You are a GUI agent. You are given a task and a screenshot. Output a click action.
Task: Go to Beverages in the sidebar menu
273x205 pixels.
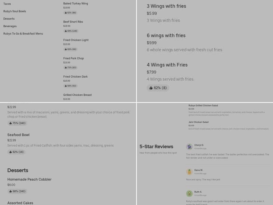click(x=10, y=26)
